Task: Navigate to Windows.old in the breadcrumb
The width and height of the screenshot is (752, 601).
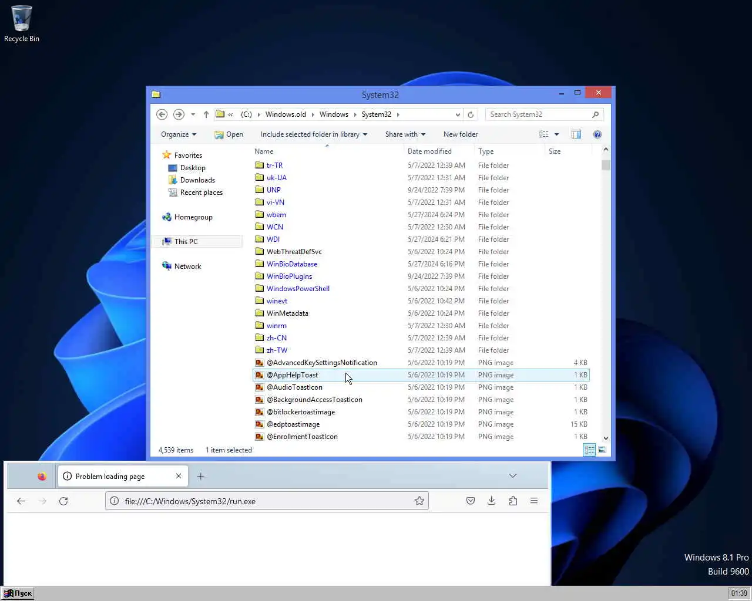Action: click(x=286, y=114)
